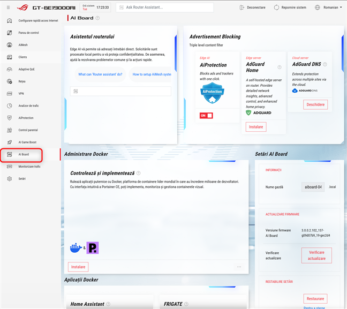Click 'What can Router assistant do?' suggestion

click(x=100, y=74)
